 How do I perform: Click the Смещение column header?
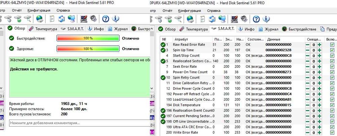click(314, 39)
